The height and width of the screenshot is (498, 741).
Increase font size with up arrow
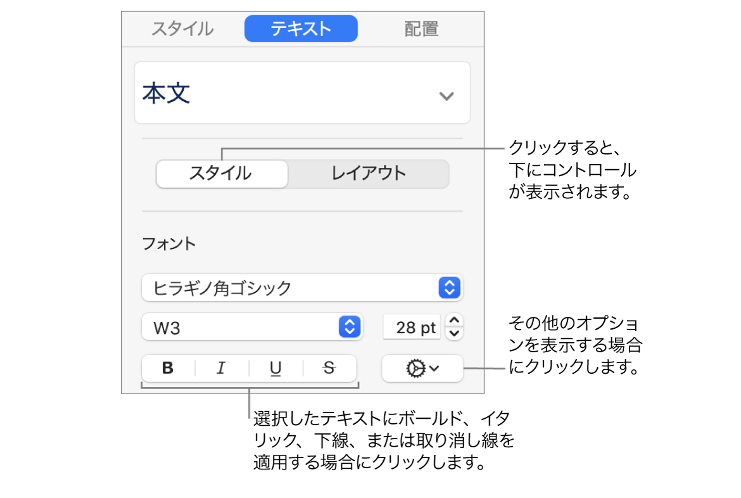pos(455,320)
